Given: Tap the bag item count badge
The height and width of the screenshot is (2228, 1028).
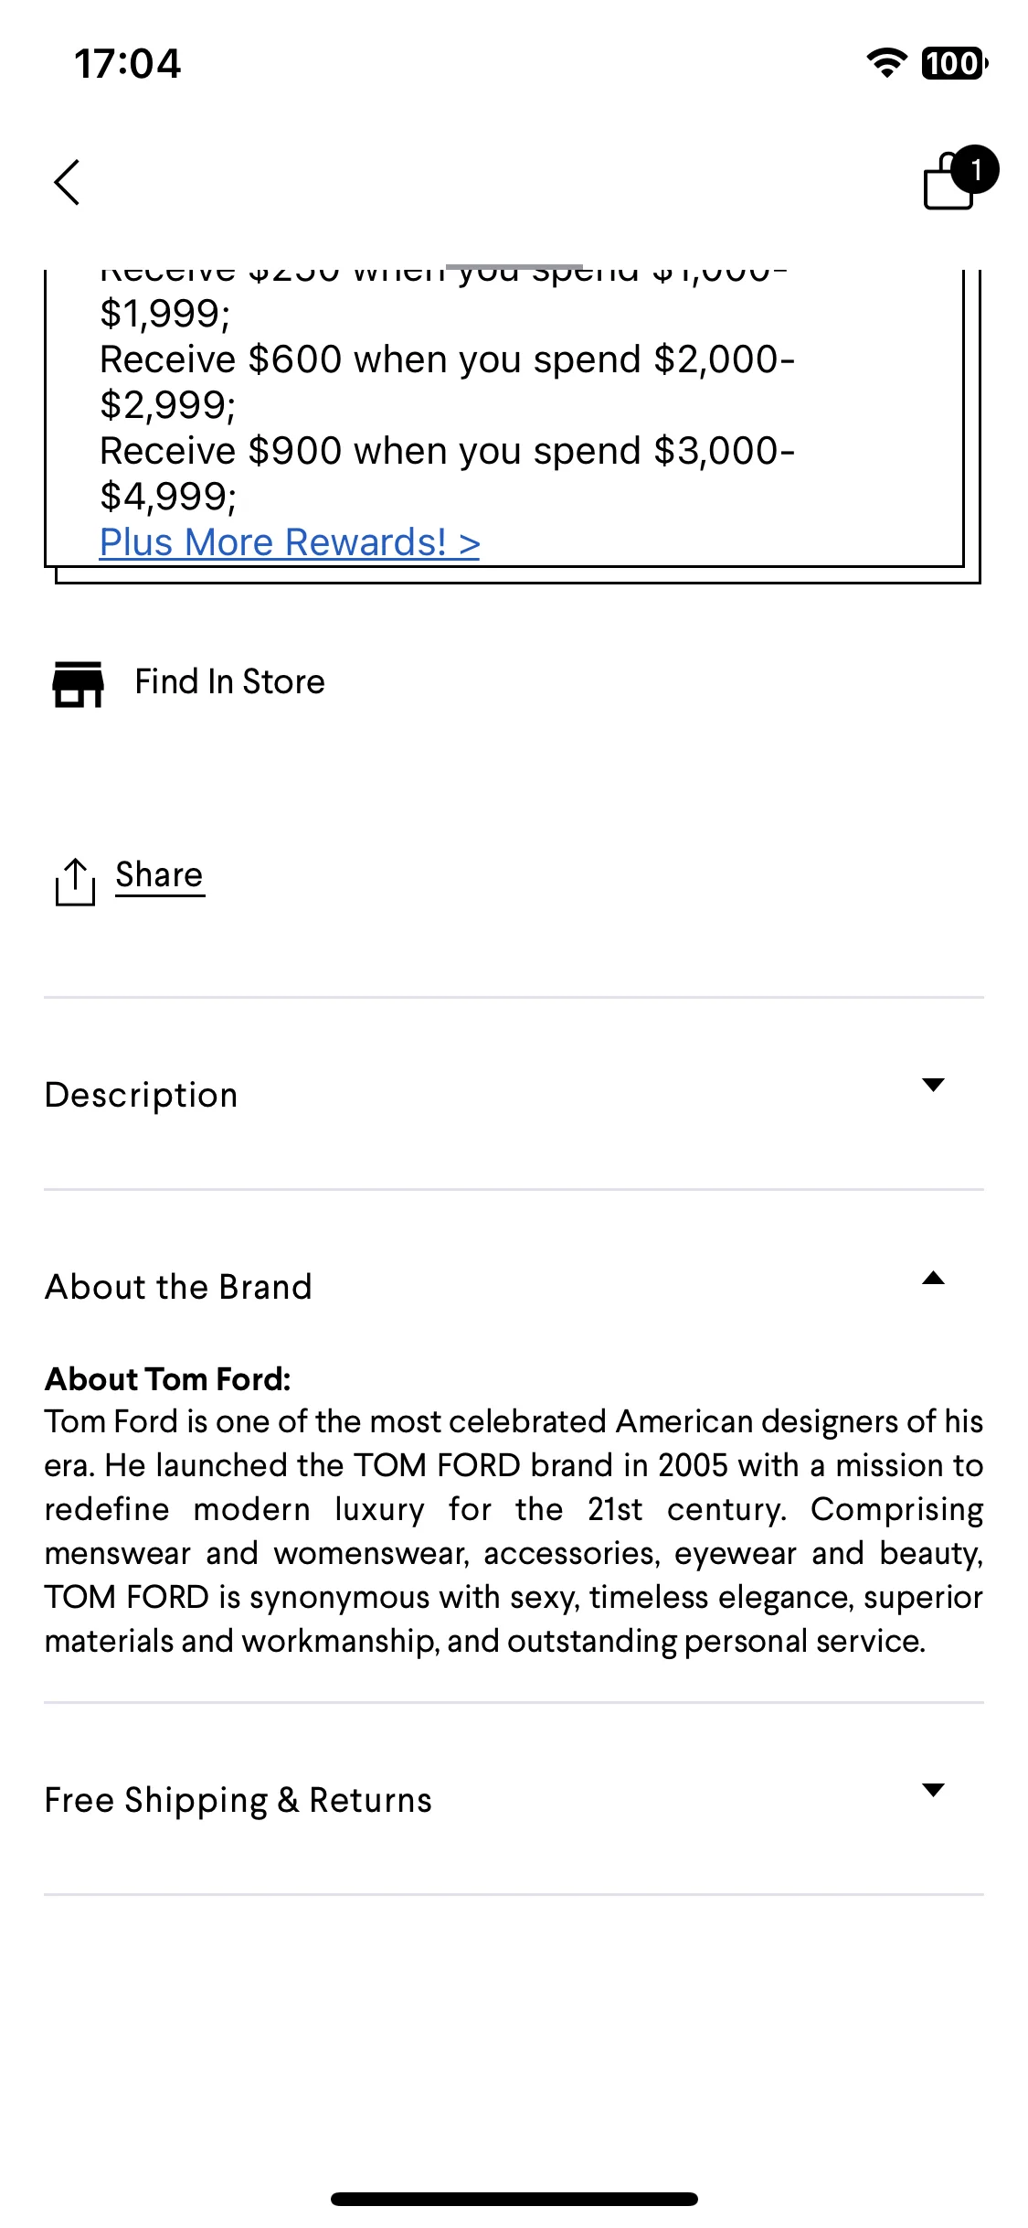Looking at the screenshot, I should tap(976, 169).
